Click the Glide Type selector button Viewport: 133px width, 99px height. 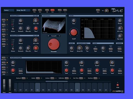[95, 49]
